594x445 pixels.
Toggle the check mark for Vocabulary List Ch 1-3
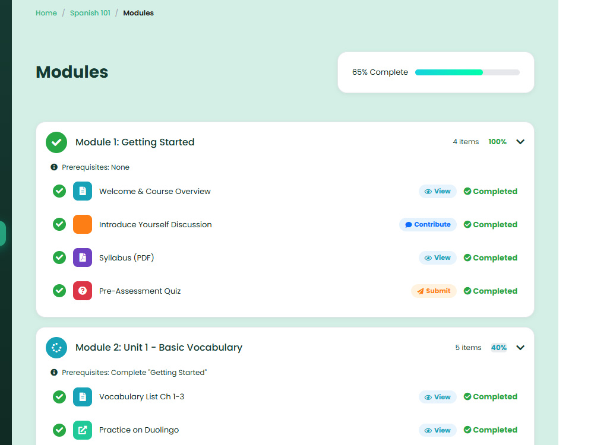(59, 397)
